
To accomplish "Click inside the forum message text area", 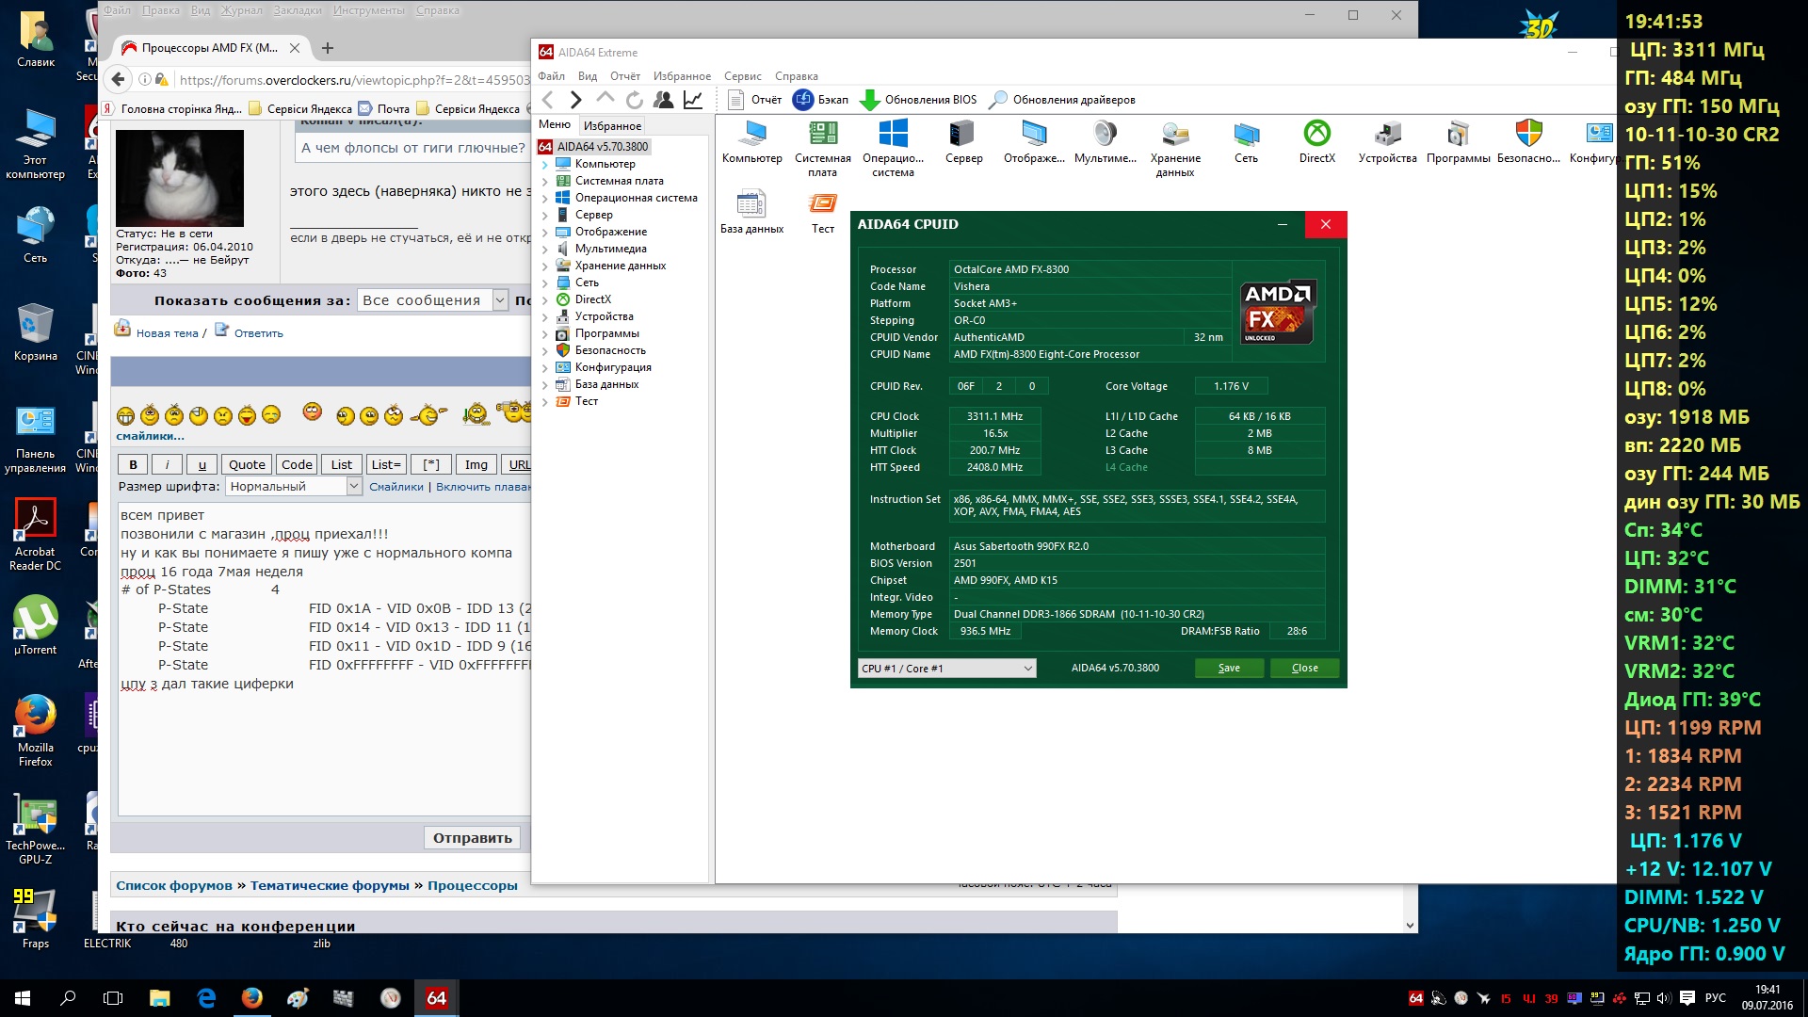I will pyautogui.click(x=320, y=753).
